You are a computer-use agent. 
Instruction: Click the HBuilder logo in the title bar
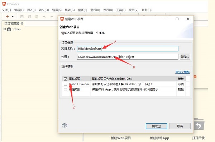(x=4, y=4)
